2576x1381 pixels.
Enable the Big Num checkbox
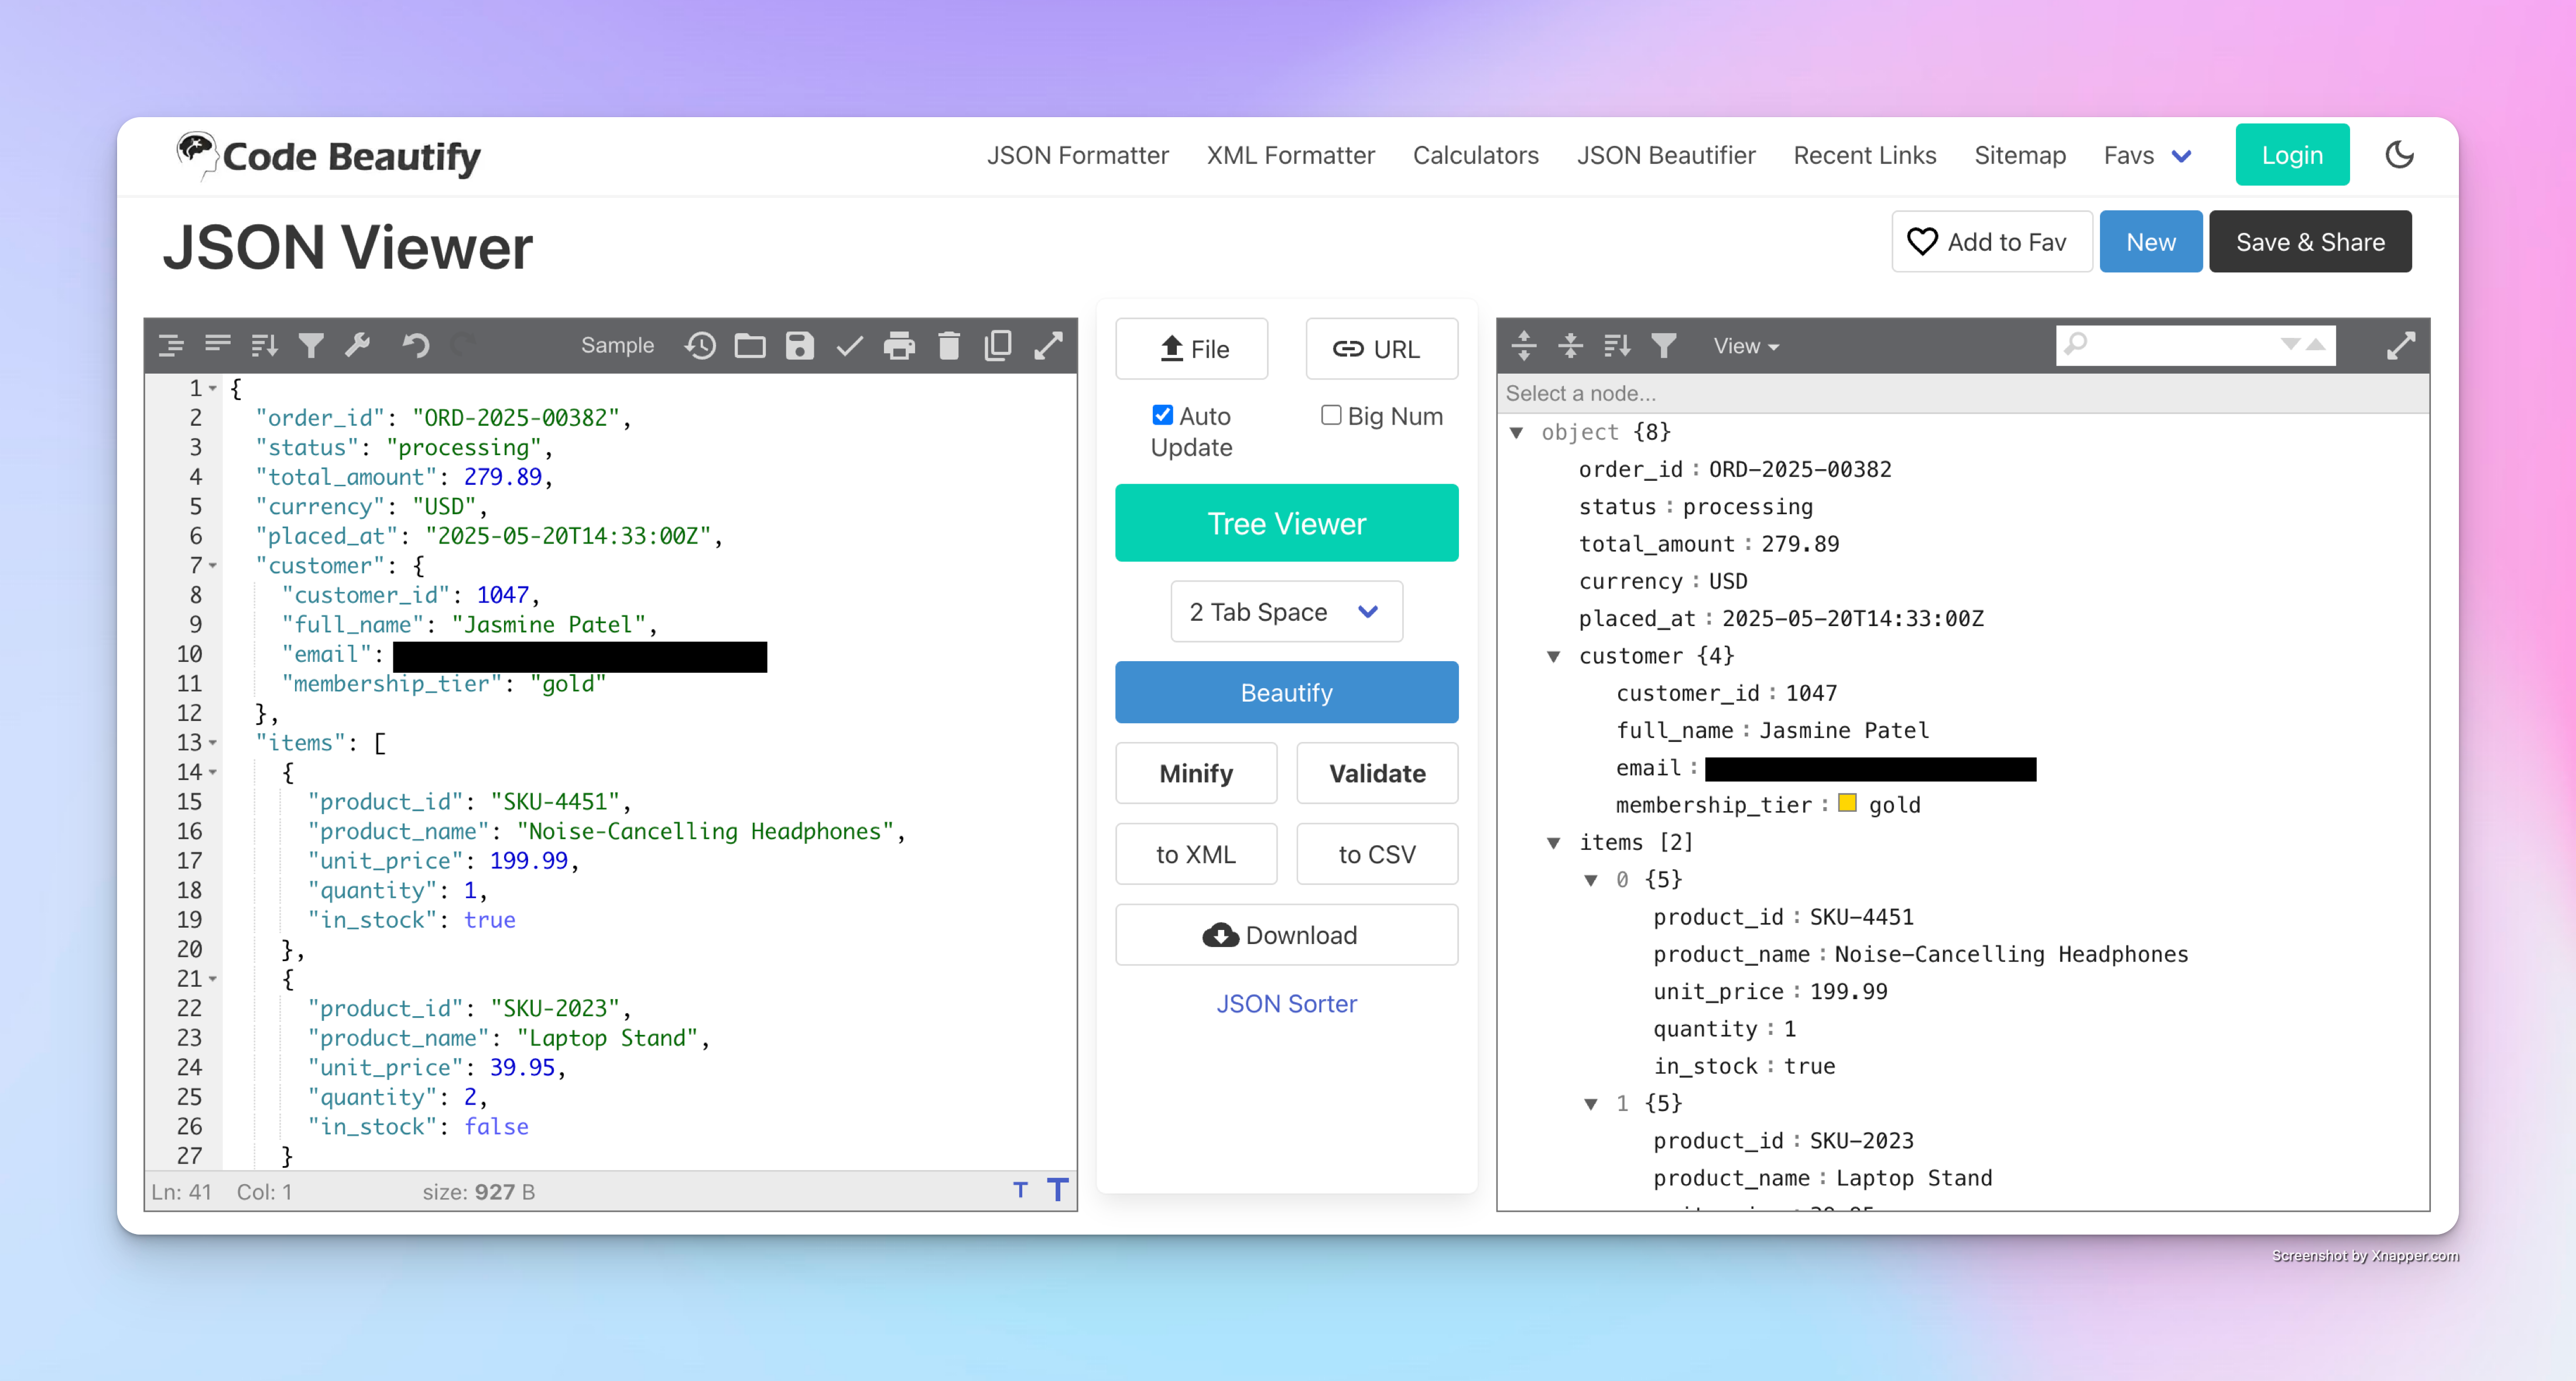pyautogui.click(x=1330, y=414)
